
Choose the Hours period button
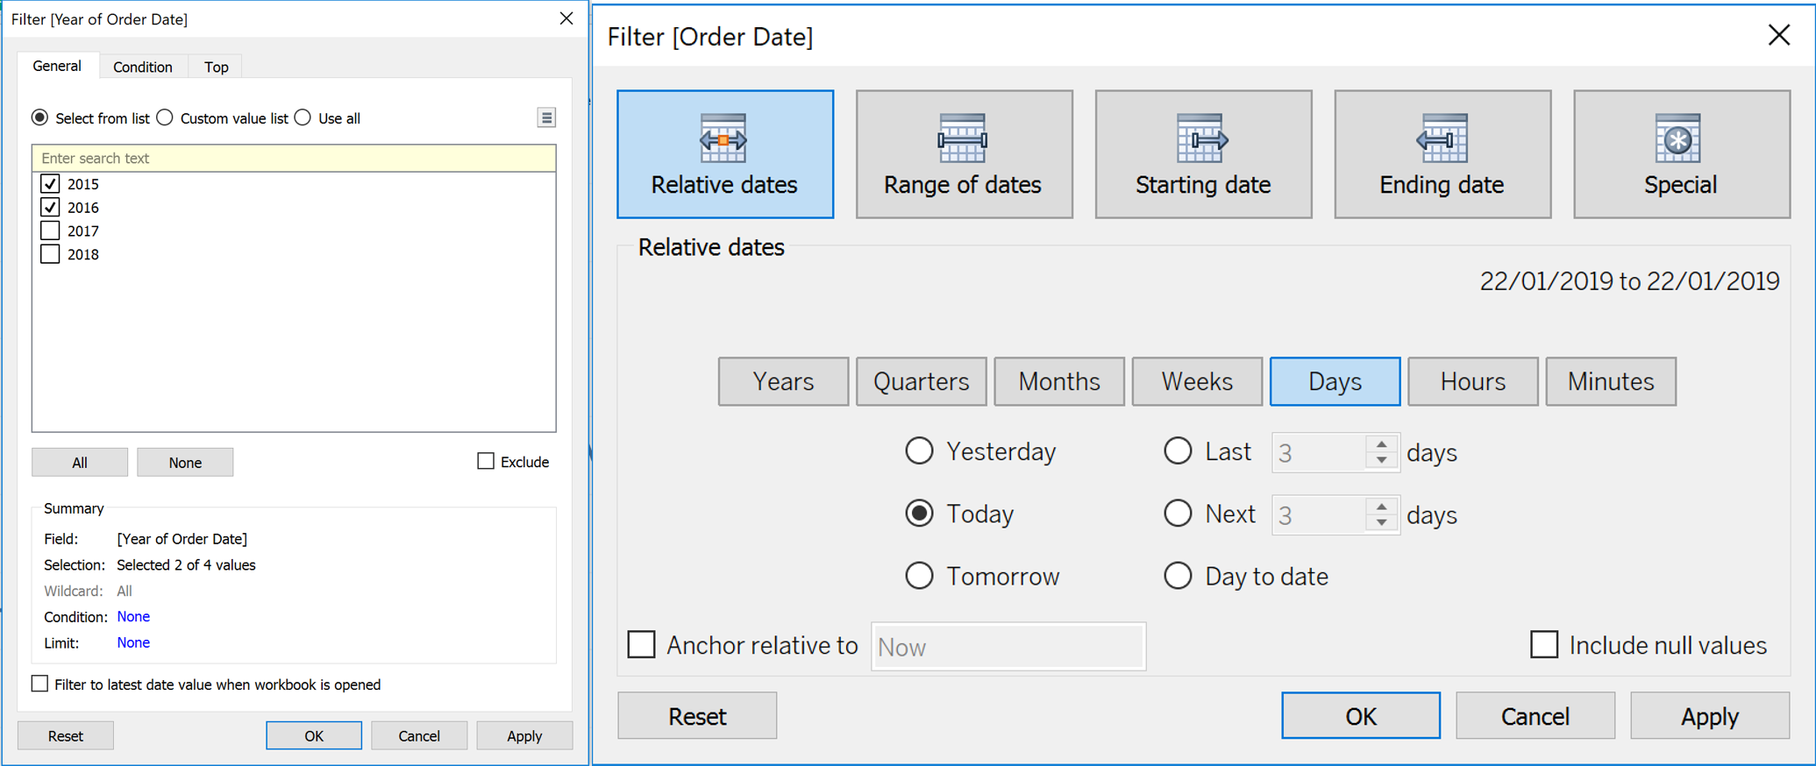(1473, 381)
